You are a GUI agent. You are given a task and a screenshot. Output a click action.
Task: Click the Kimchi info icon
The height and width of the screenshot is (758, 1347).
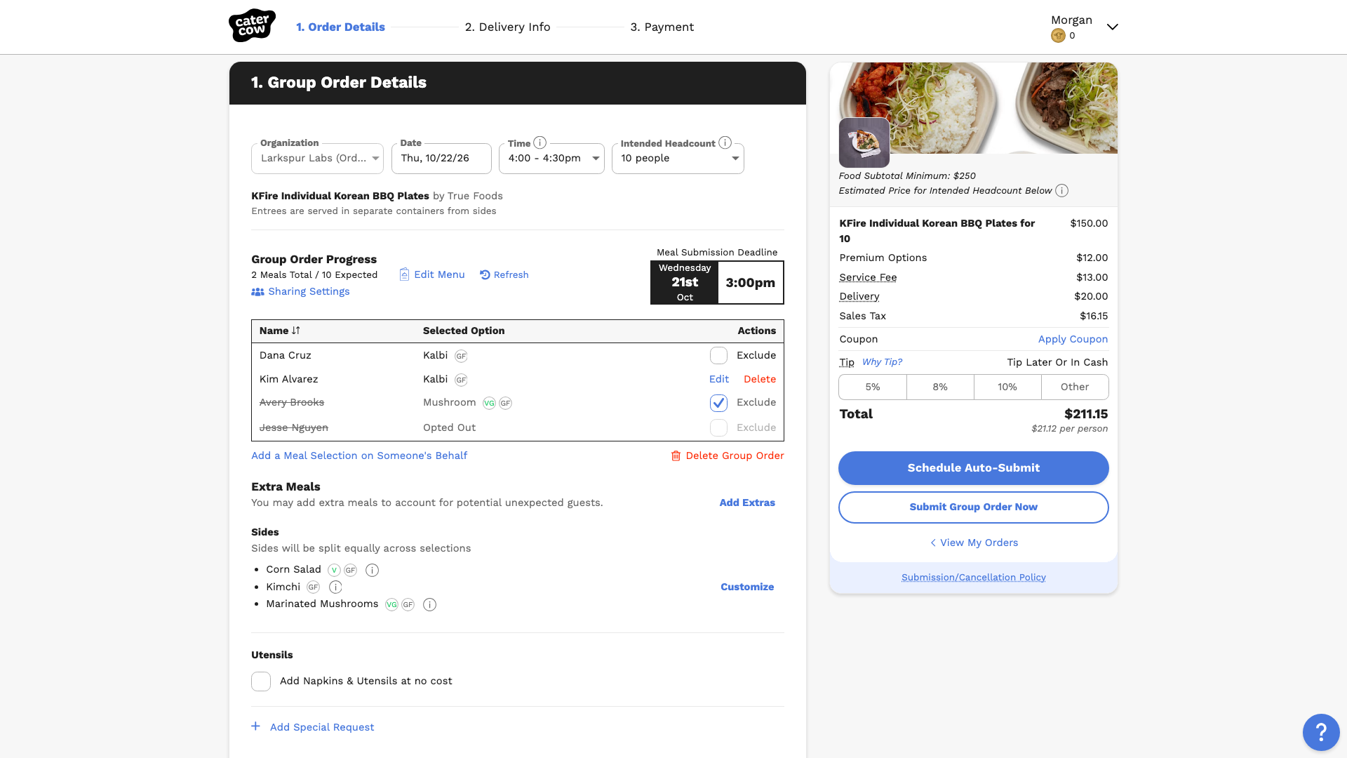[335, 587]
